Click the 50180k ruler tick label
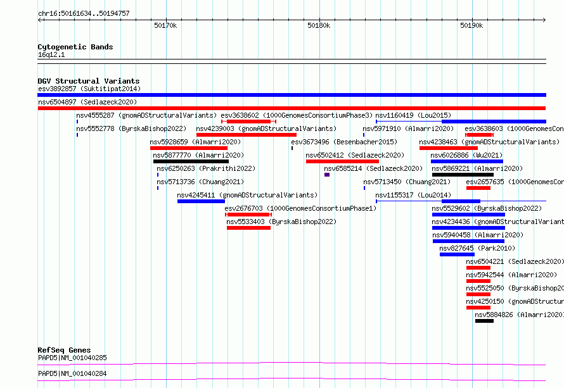The width and height of the screenshot is (564, 388). pos(319,25)
